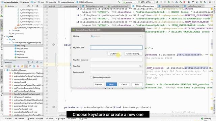Click the Search Everywhere magnifier icon

point(210,2)
